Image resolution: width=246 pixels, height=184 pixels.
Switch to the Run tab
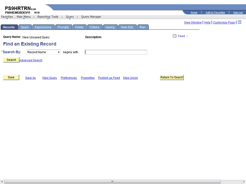(143, 27)
